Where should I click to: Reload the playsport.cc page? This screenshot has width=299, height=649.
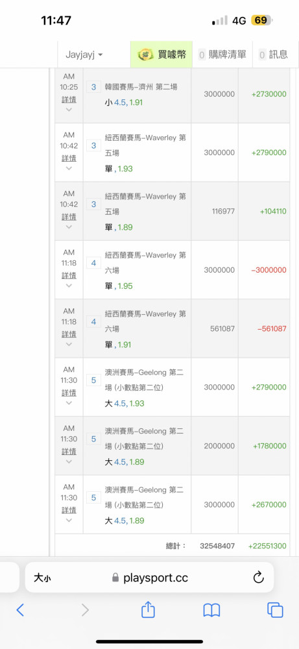[259, 577]
